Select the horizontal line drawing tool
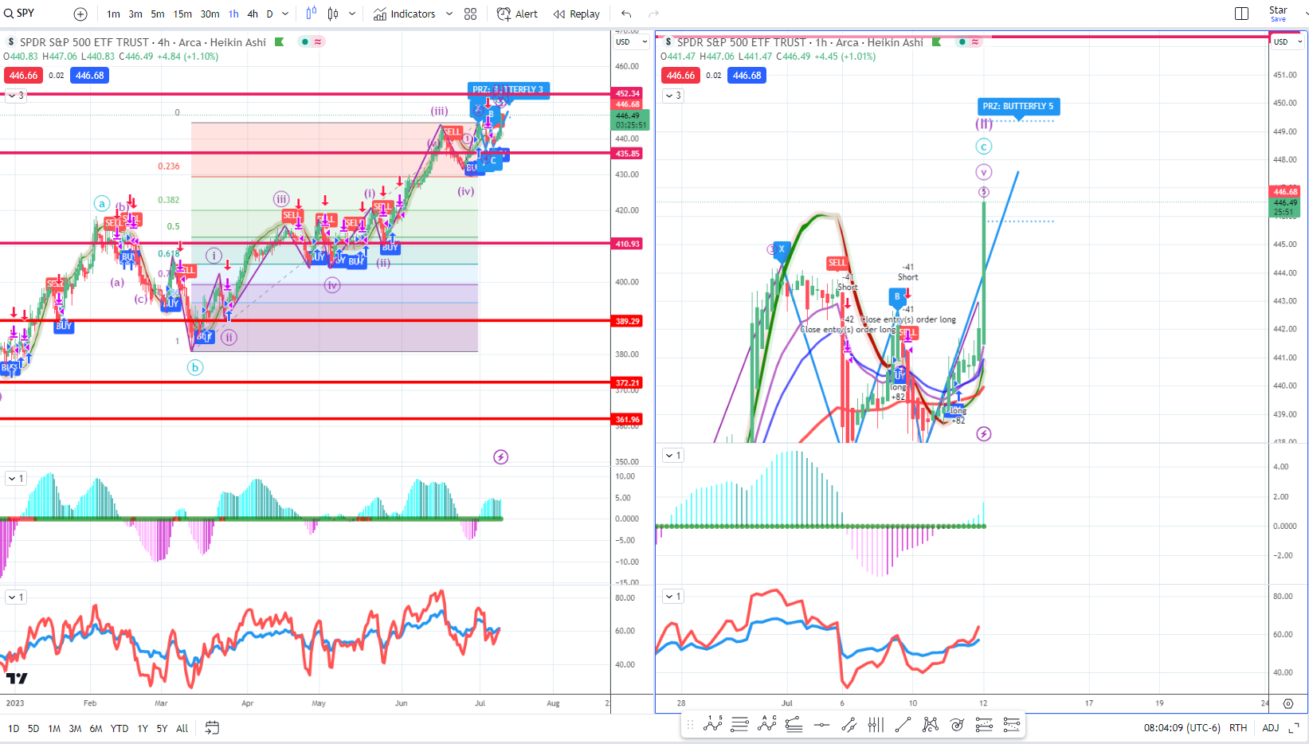Image resolution: width=1309 pixels, height=744 pixels. click(821, 725)
